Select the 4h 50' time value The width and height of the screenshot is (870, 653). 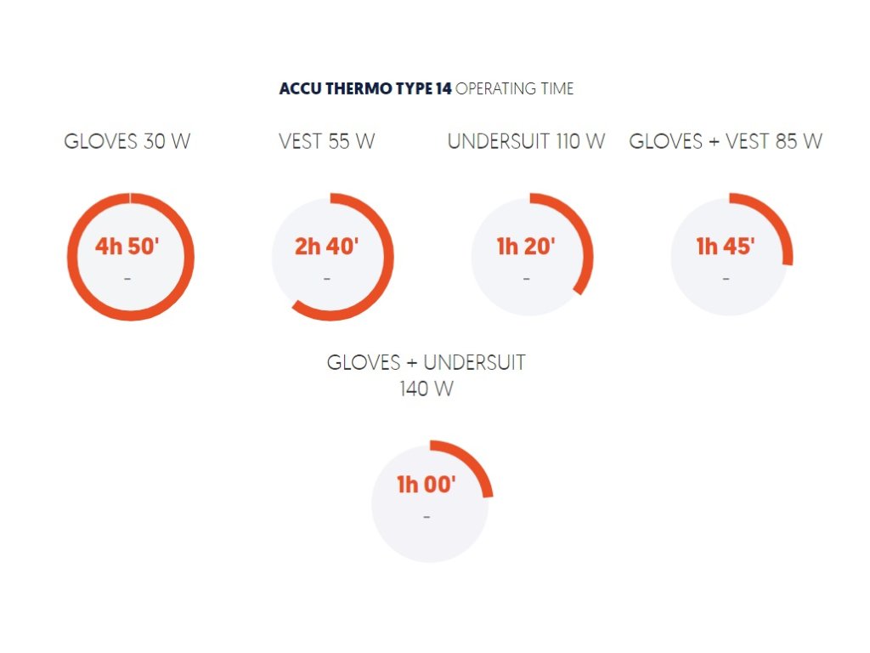point(127,247)
